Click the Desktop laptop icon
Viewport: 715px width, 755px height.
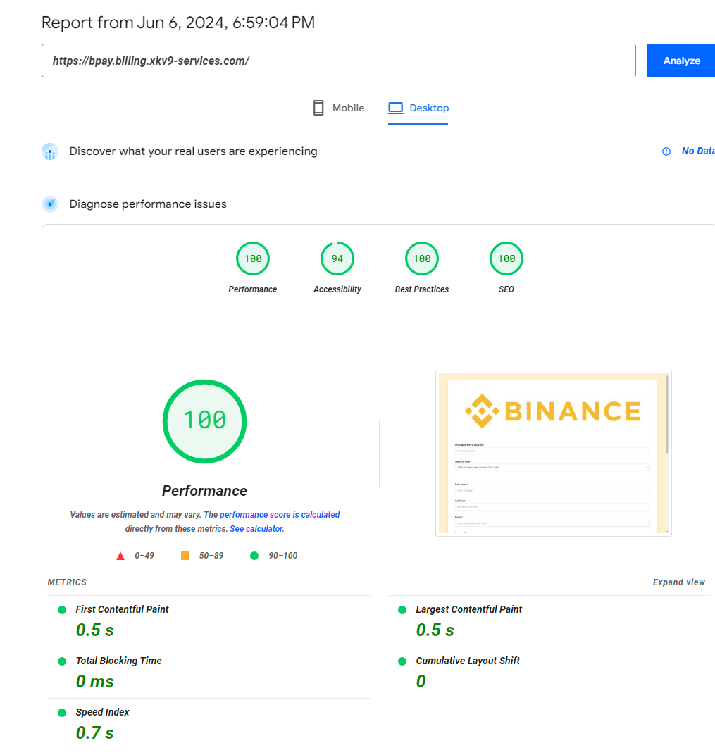[396, 108]
